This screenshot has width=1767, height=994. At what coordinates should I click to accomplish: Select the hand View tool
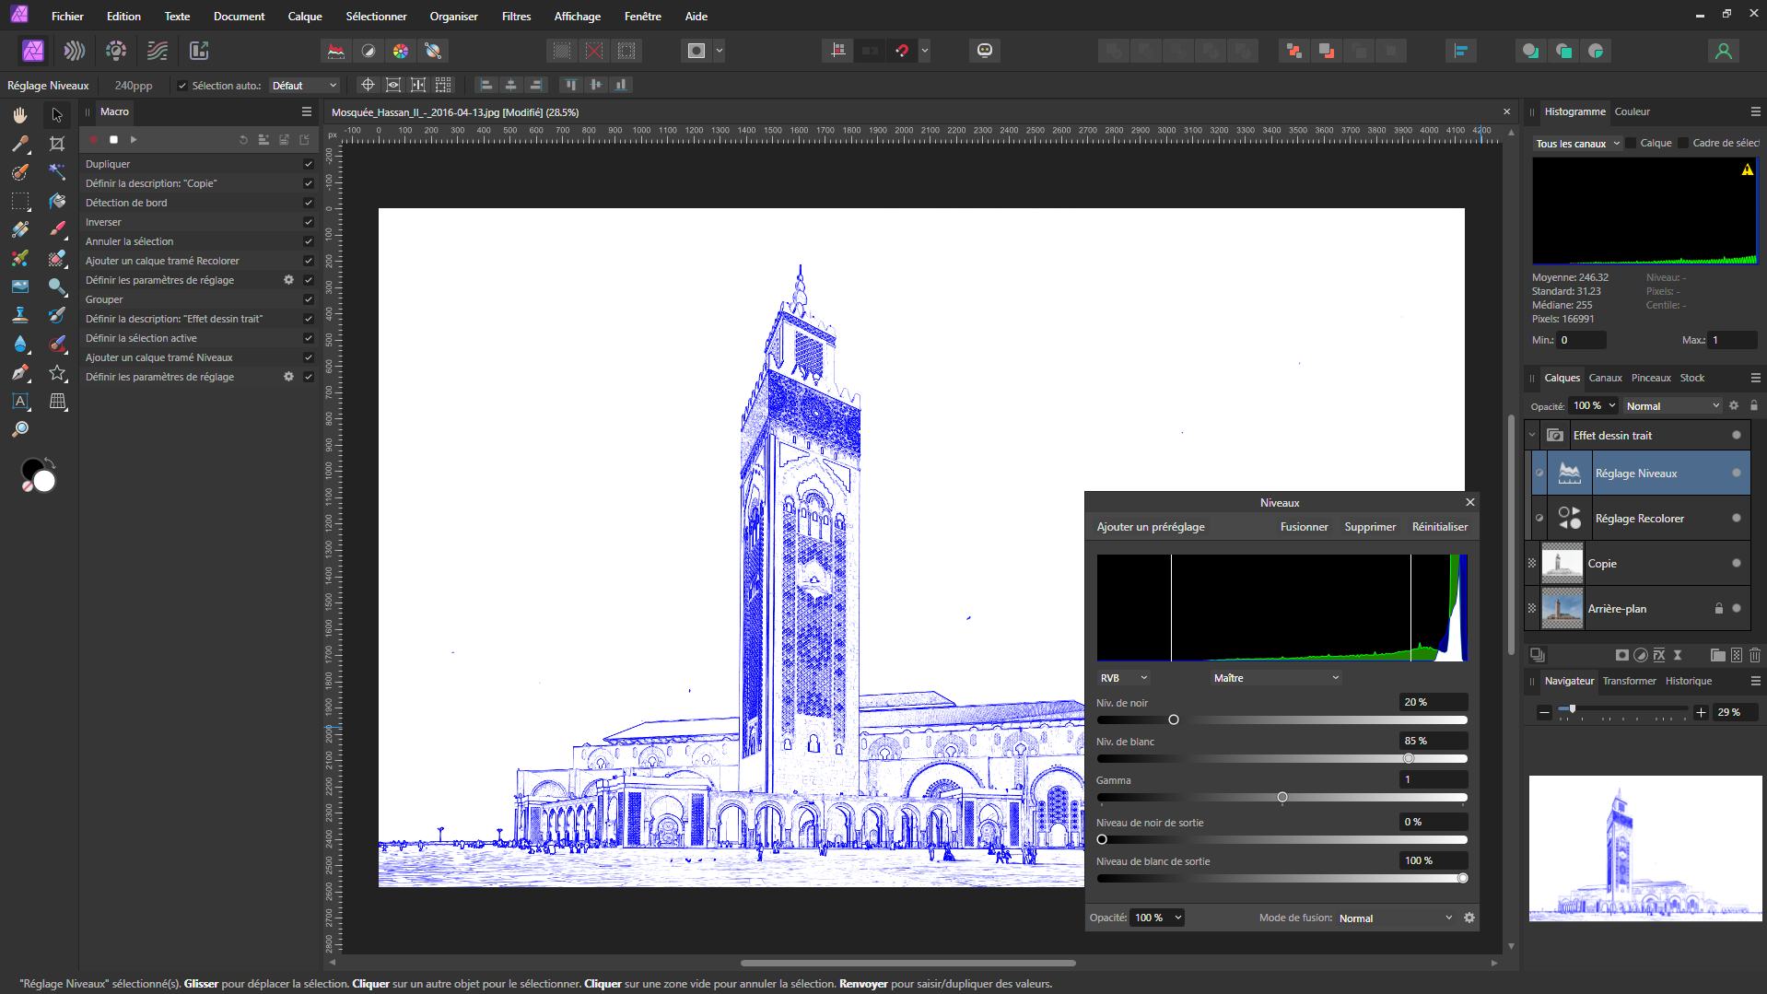tap(19, 115)
